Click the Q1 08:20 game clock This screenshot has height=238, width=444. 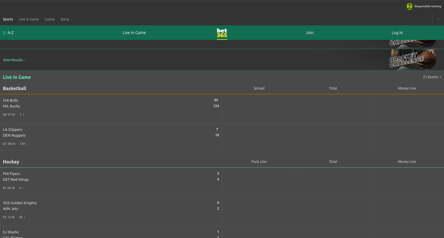9,144
